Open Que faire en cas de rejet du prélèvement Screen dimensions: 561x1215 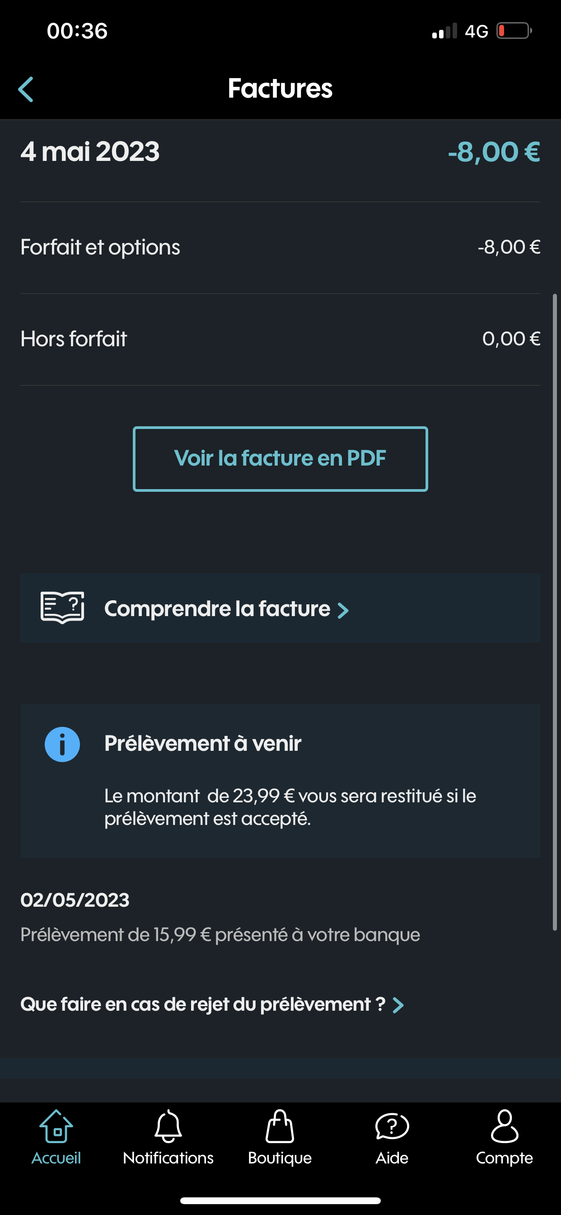pyautogui.click(x=203, y=1004)
